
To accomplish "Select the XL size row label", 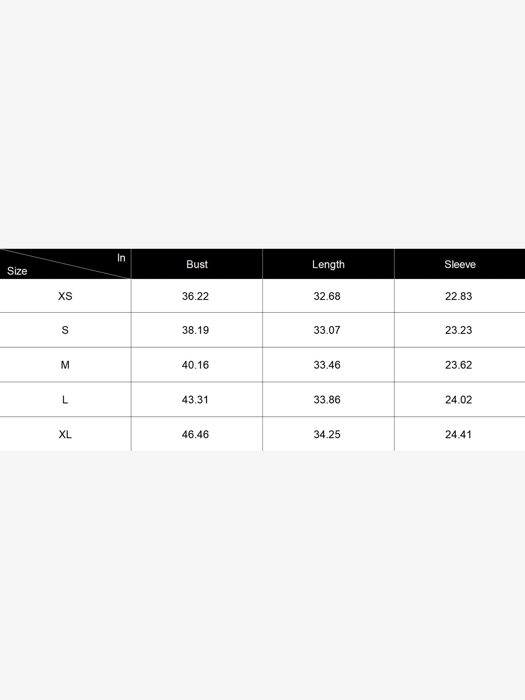I will pyautogui.click(x=65, y=434).
